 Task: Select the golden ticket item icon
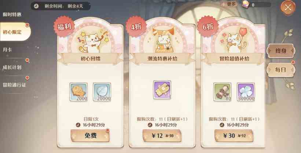(162, 90)
